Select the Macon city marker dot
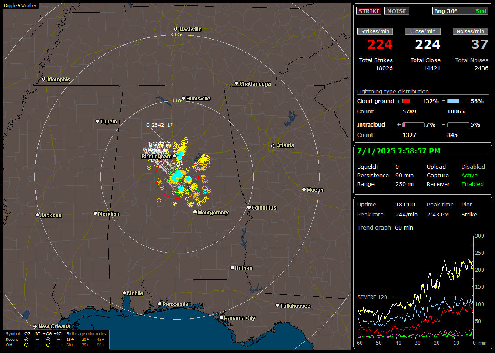 click(304, 190)
